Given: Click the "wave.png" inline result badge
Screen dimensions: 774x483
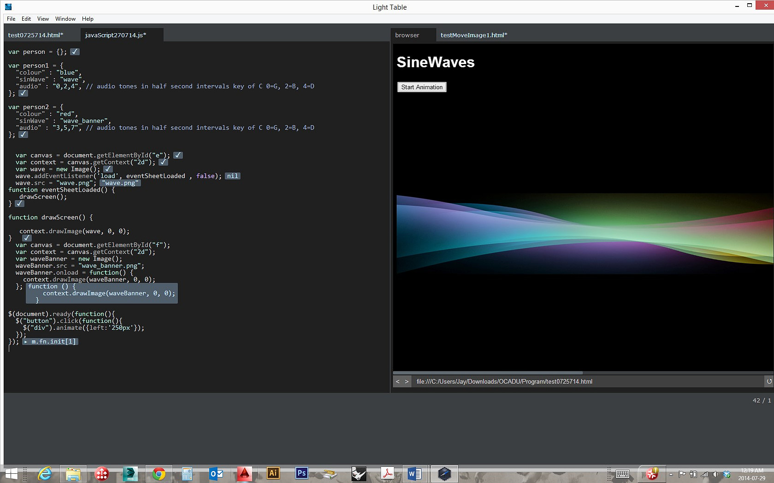Looking at the screenshot, I should [x=120, y=183].
